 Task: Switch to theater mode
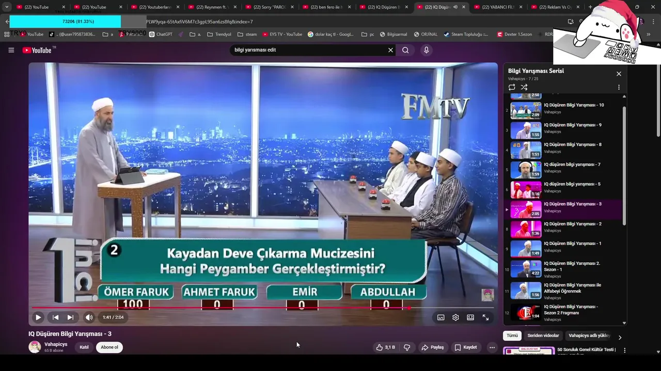tap(470, 317)
